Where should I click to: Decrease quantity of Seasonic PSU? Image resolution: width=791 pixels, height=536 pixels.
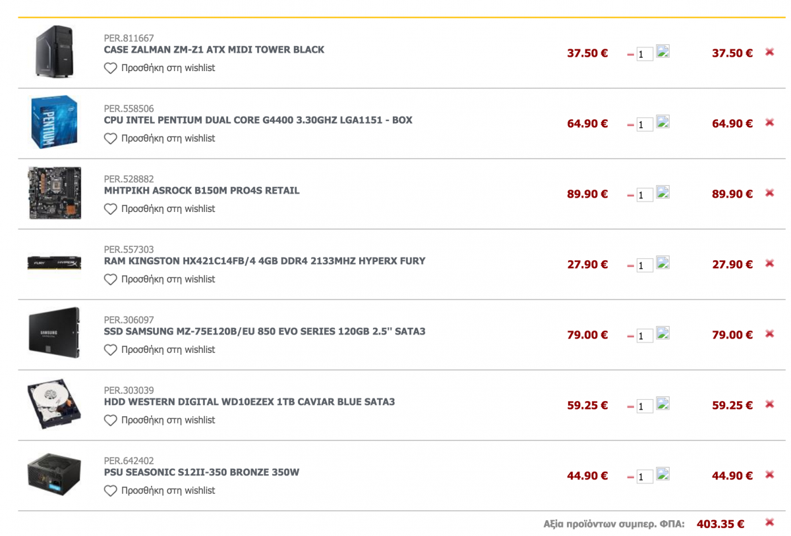click(631, 477)
